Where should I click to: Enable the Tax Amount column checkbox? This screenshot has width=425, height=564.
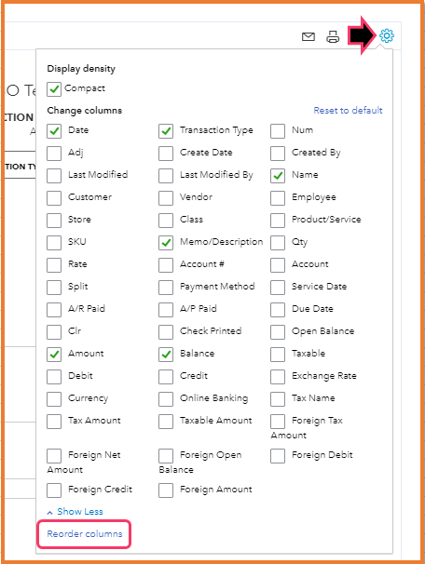[x=54, y=421]
